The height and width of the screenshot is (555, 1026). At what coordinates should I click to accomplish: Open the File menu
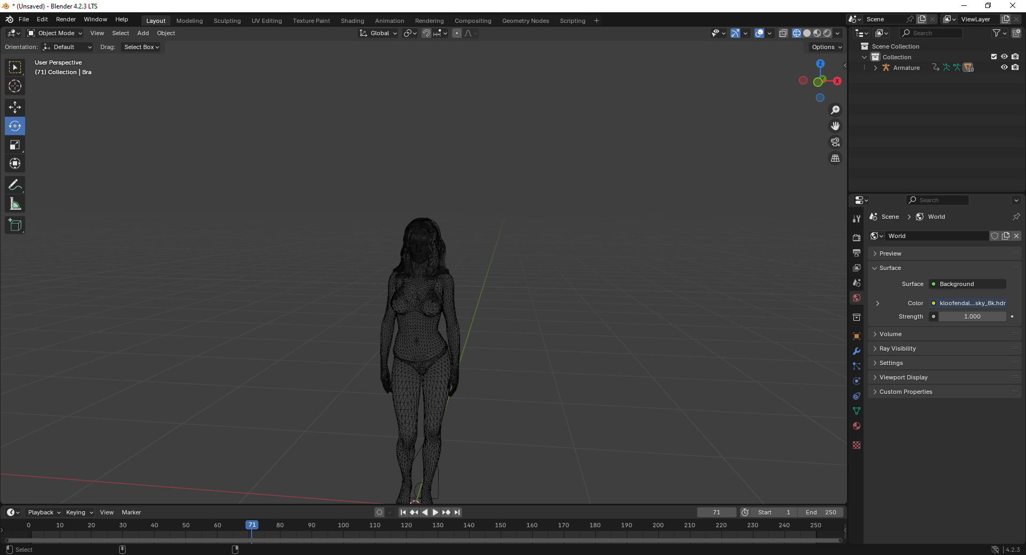point(24,19)
